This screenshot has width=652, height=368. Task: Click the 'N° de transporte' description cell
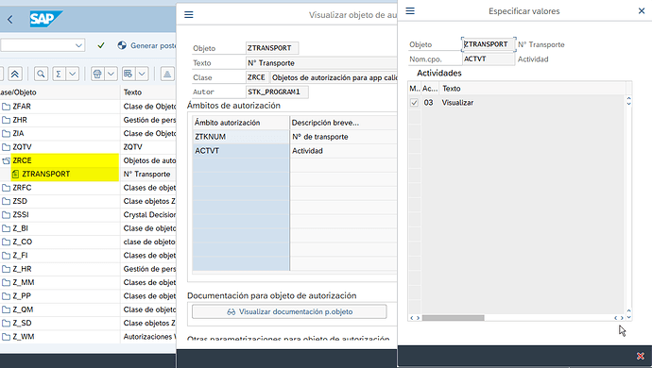coord(343,137)
